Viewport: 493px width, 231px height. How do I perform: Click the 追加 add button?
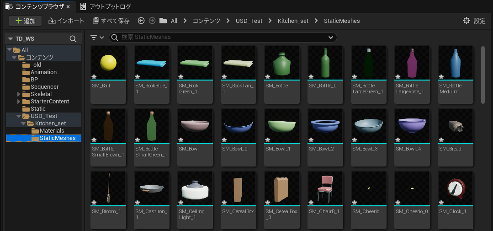coord(26,21)
